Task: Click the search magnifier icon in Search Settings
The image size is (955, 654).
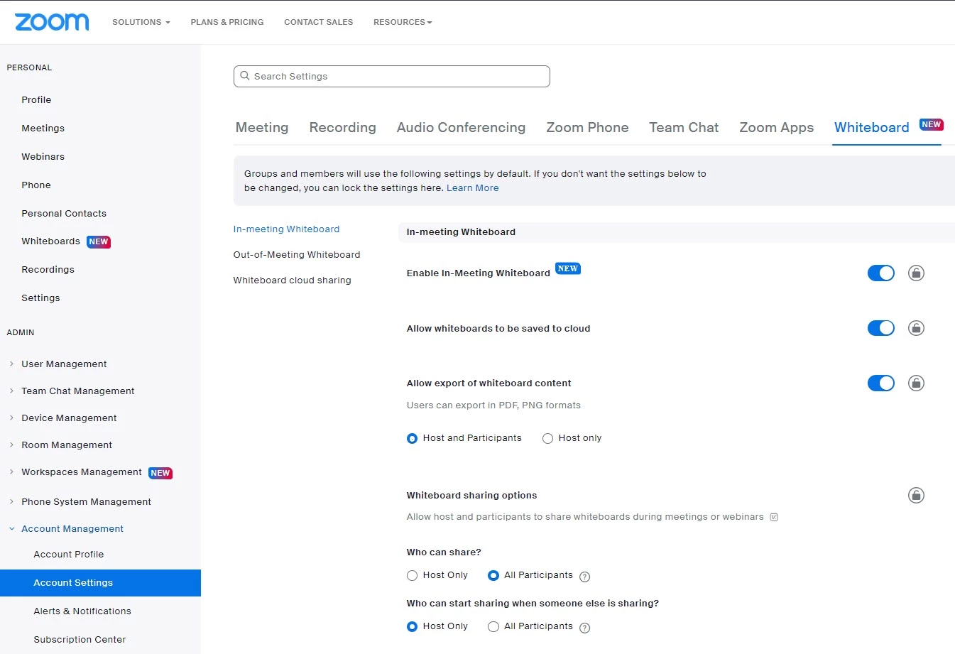Action: pyautogui.click(x=245, y=76)
